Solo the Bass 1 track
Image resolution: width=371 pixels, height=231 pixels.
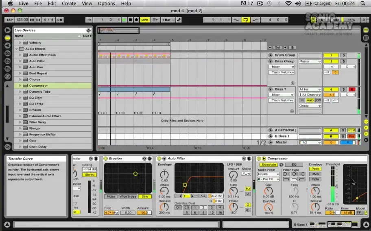344,89
